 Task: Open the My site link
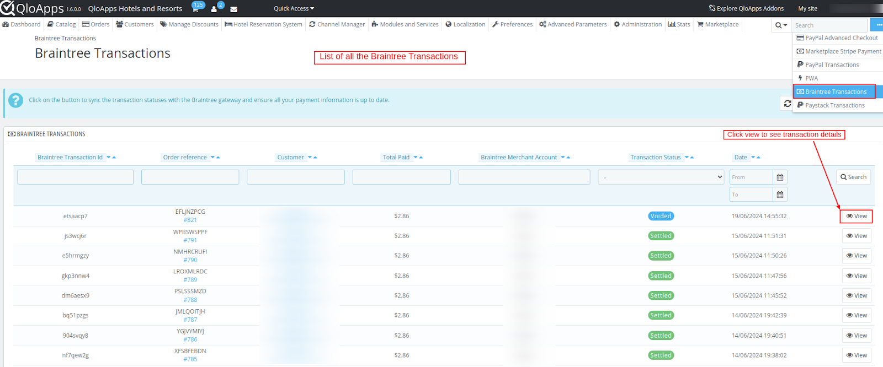[x=807, y=8]
